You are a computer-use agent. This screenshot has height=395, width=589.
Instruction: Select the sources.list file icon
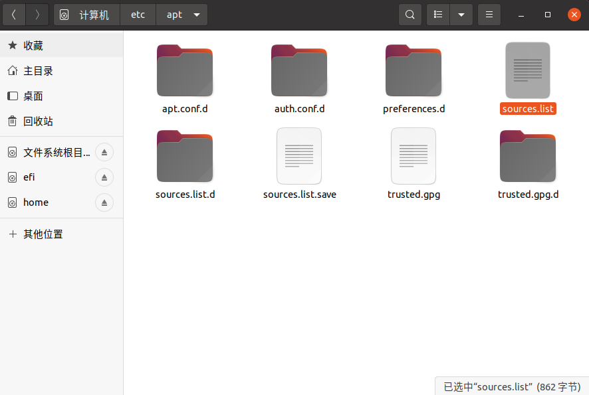pyautogui.click(x=528, y=70)
